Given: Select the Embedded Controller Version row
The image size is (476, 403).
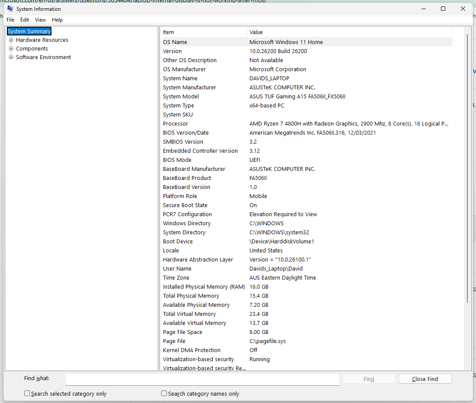Looking at the screenshot, I should tap(306, 151).
